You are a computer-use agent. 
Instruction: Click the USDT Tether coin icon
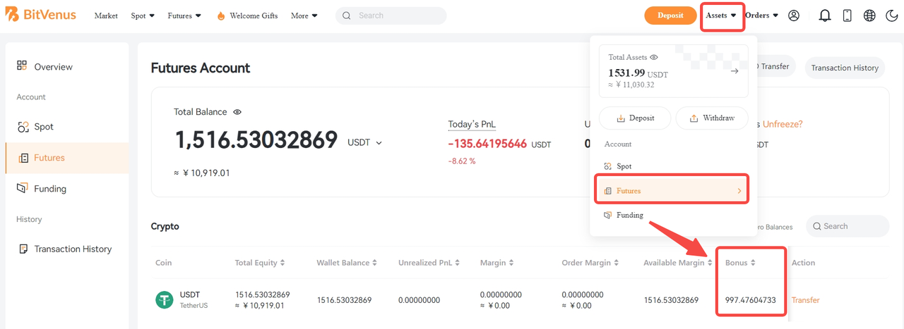164,299
